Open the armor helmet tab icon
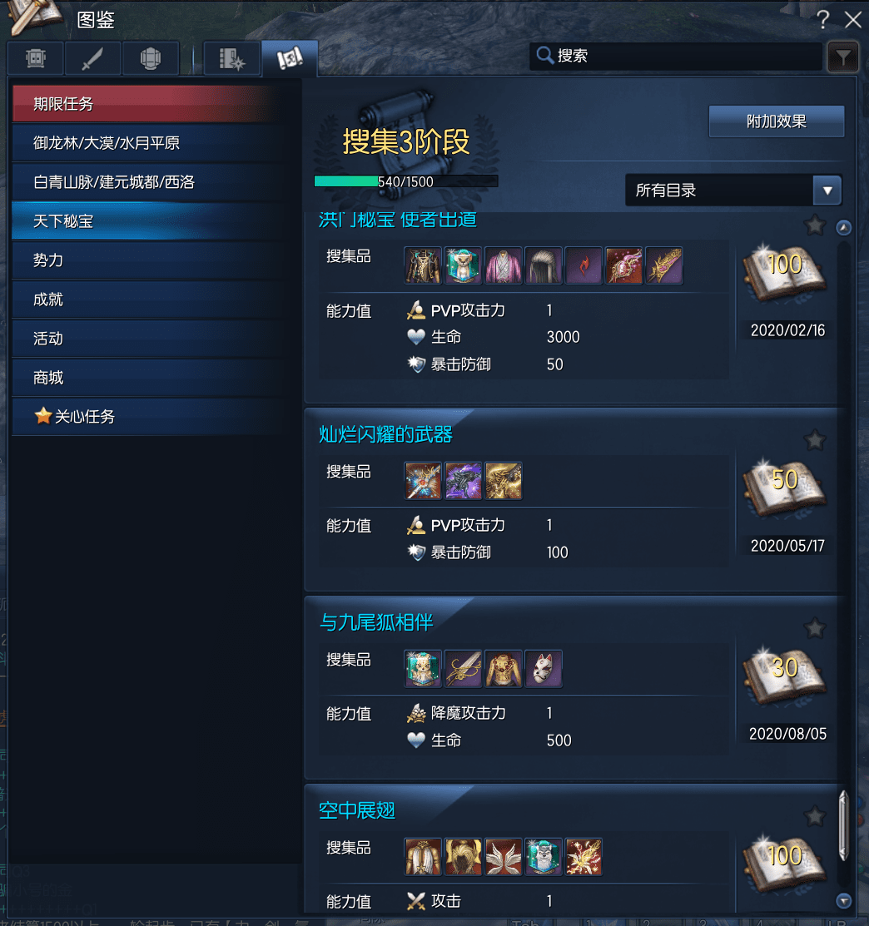Image resolution: width=869 pixels, height=926 pixels. pyautogui.click(x=151, y=58)
